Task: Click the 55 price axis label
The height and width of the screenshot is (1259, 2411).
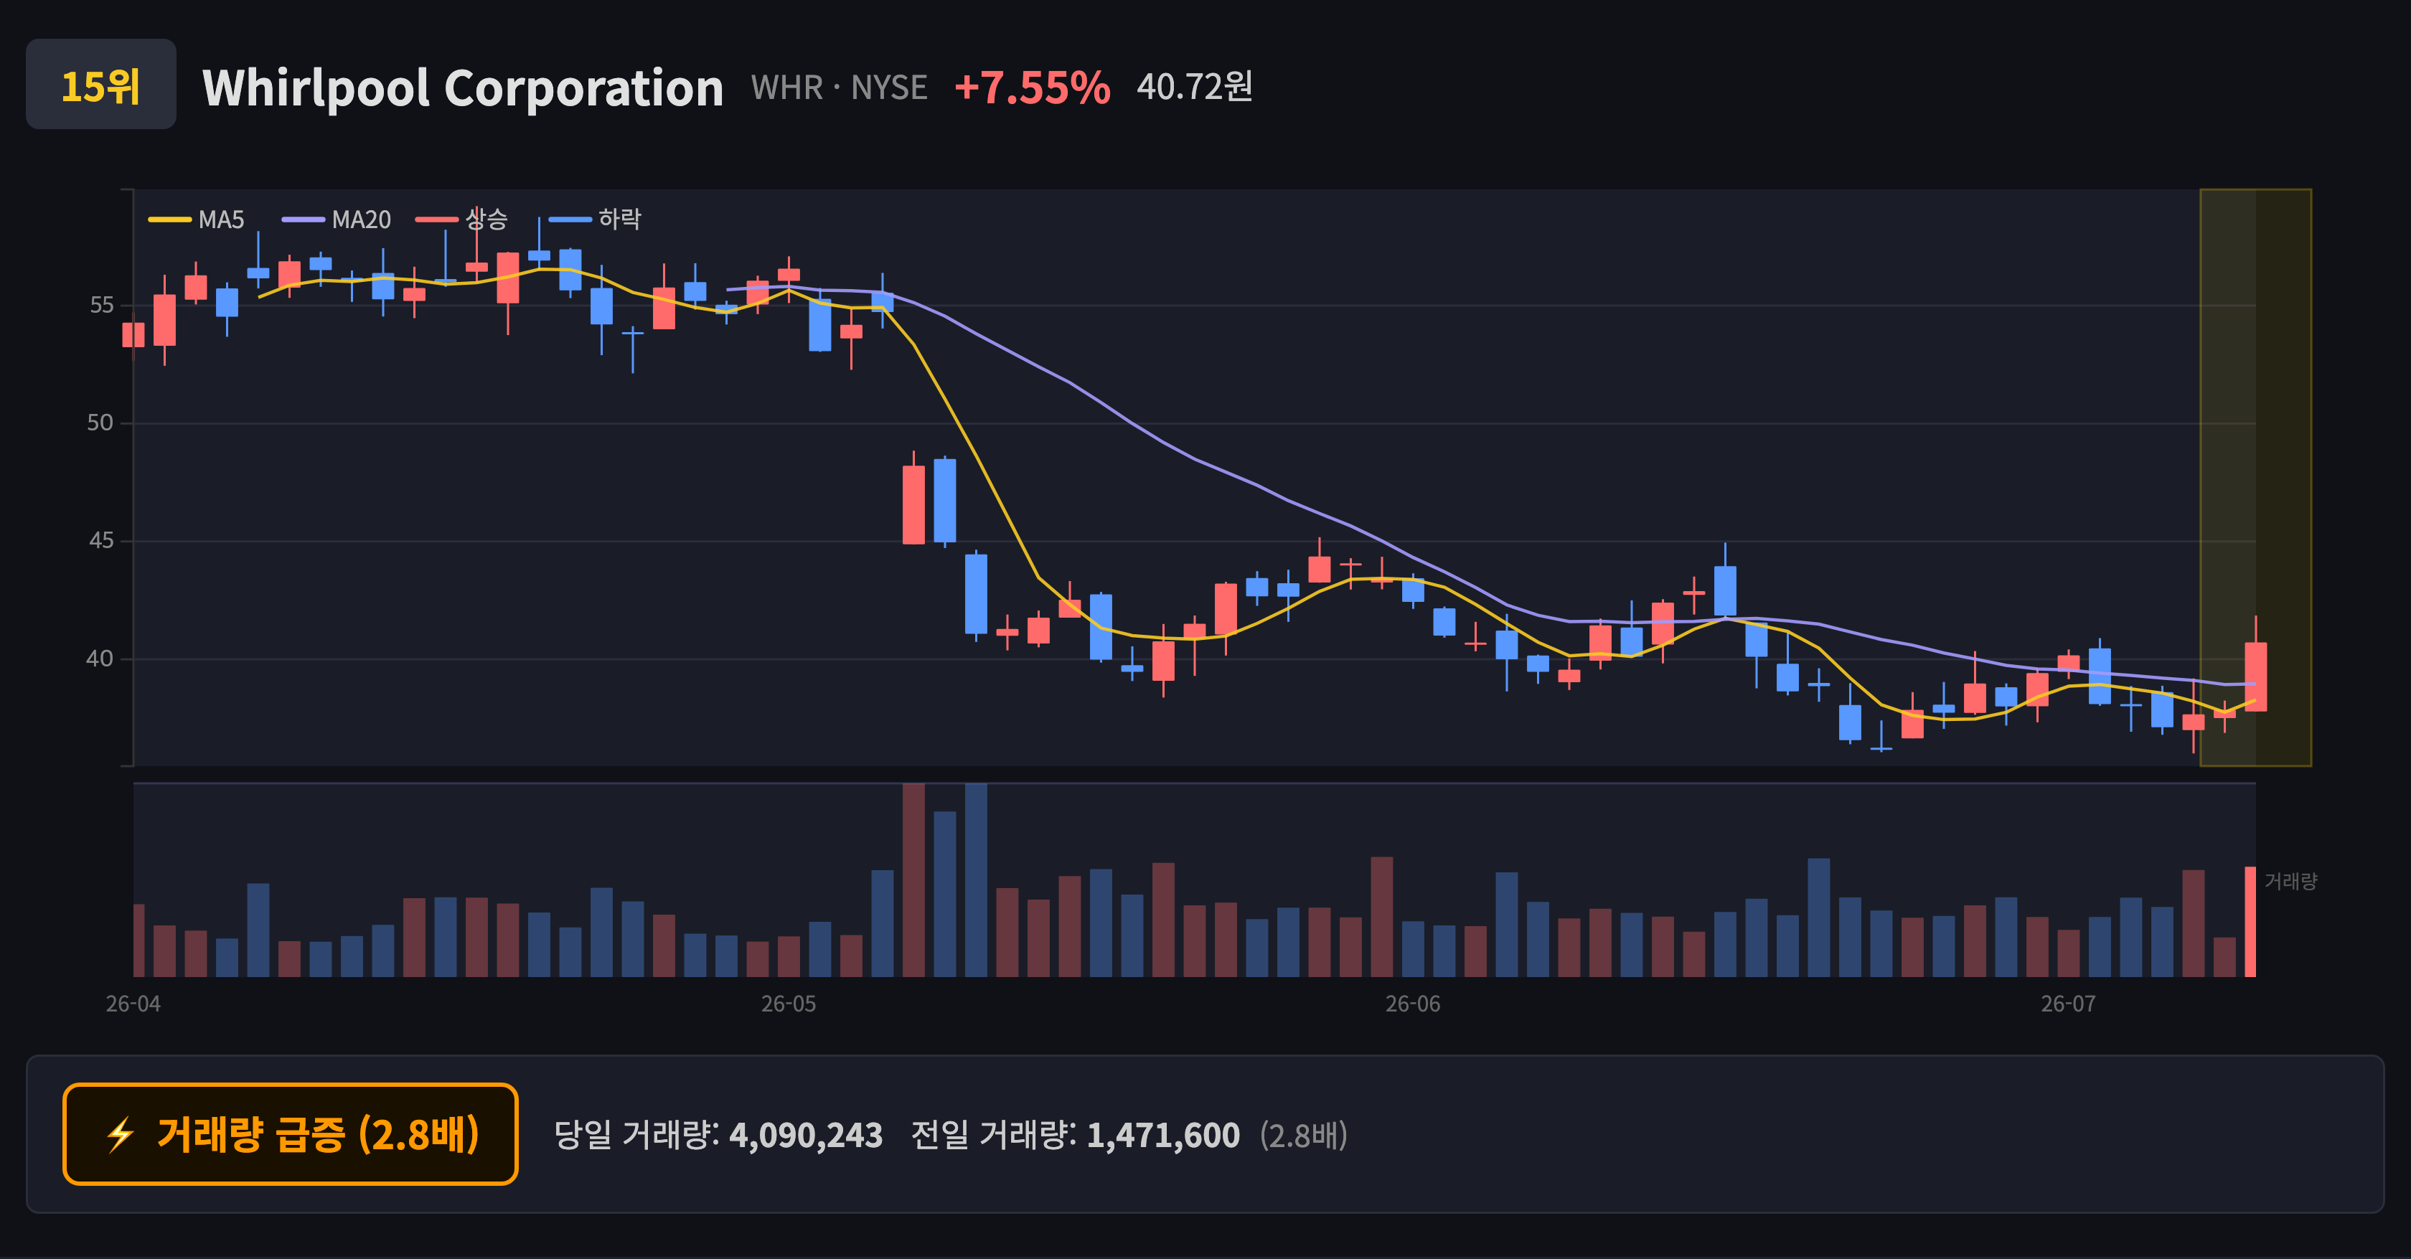Action: (101, 305)
